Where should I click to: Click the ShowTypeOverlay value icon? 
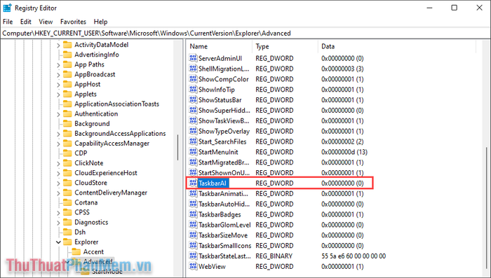pos(193,131)
